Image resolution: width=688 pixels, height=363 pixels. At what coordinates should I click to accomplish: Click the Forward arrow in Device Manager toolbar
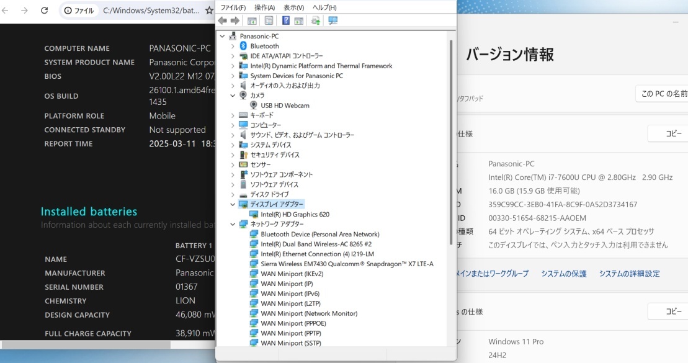click(x=235, y=20)
